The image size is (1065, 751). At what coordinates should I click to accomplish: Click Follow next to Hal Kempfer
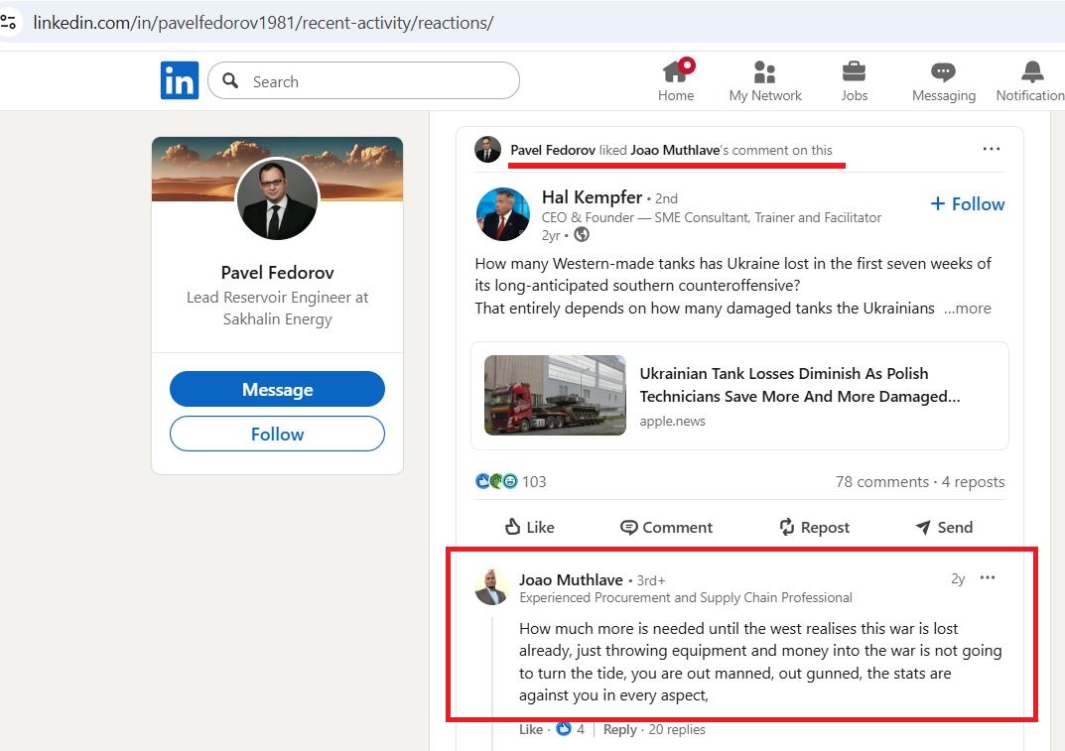(966, 203)
